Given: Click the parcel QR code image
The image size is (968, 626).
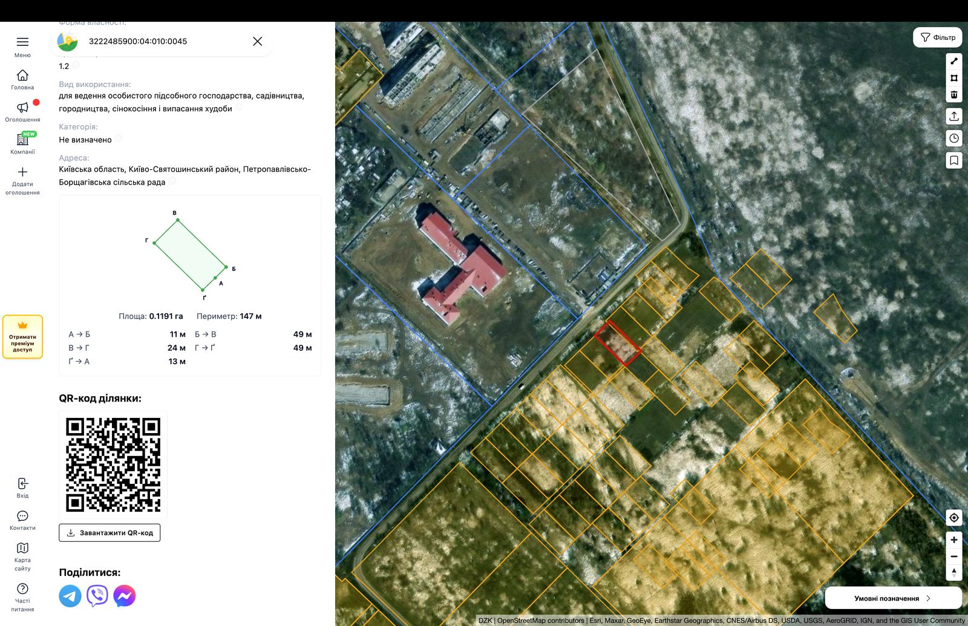Looking at the screenshot, I should click(x=113, y=465).
